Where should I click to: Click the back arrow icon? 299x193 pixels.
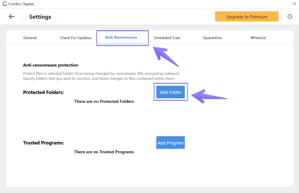(12, 16)
